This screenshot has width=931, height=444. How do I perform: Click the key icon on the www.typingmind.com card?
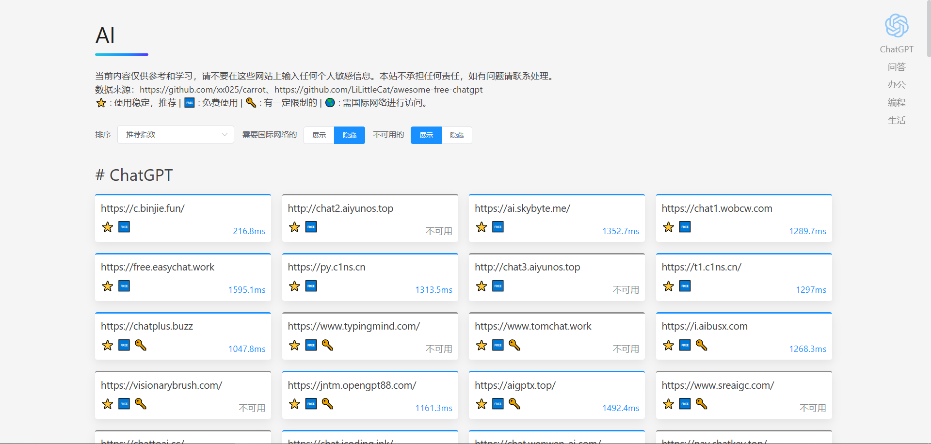(328, 345)
